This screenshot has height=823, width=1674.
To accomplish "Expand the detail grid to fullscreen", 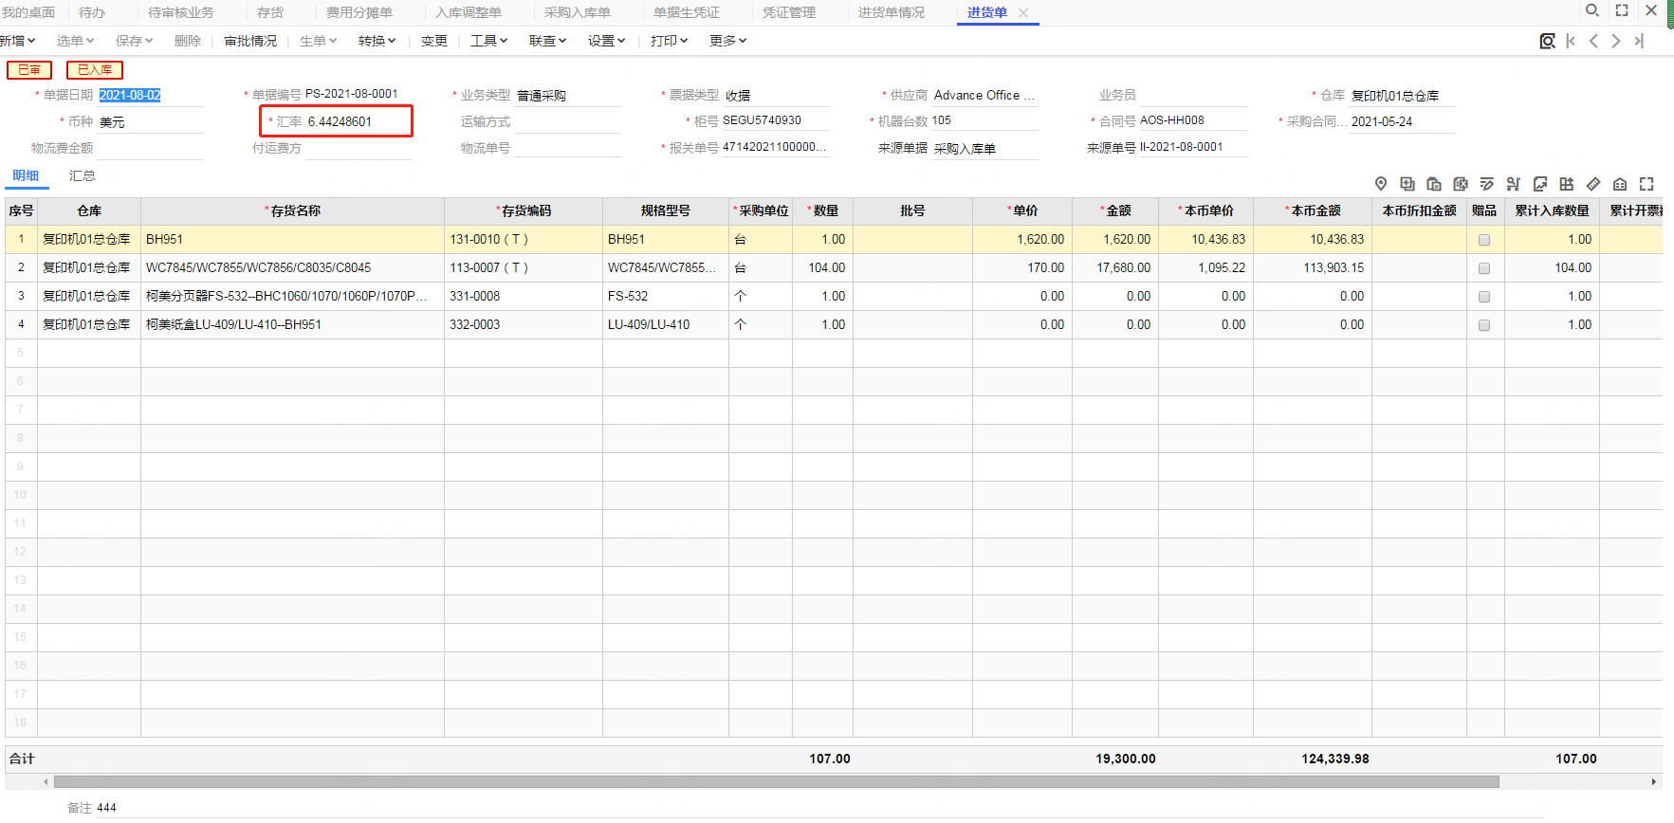I will pos(1646,184).
